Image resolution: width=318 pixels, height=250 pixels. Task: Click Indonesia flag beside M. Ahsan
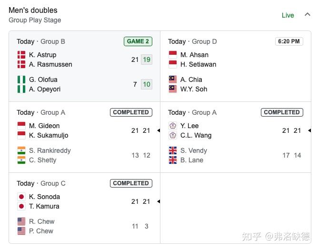click(x=172, y=55)
